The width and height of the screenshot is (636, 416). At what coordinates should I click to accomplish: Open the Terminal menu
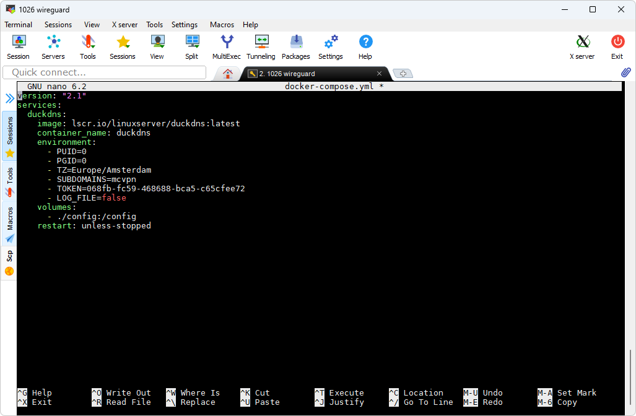[x=19, y=25]
